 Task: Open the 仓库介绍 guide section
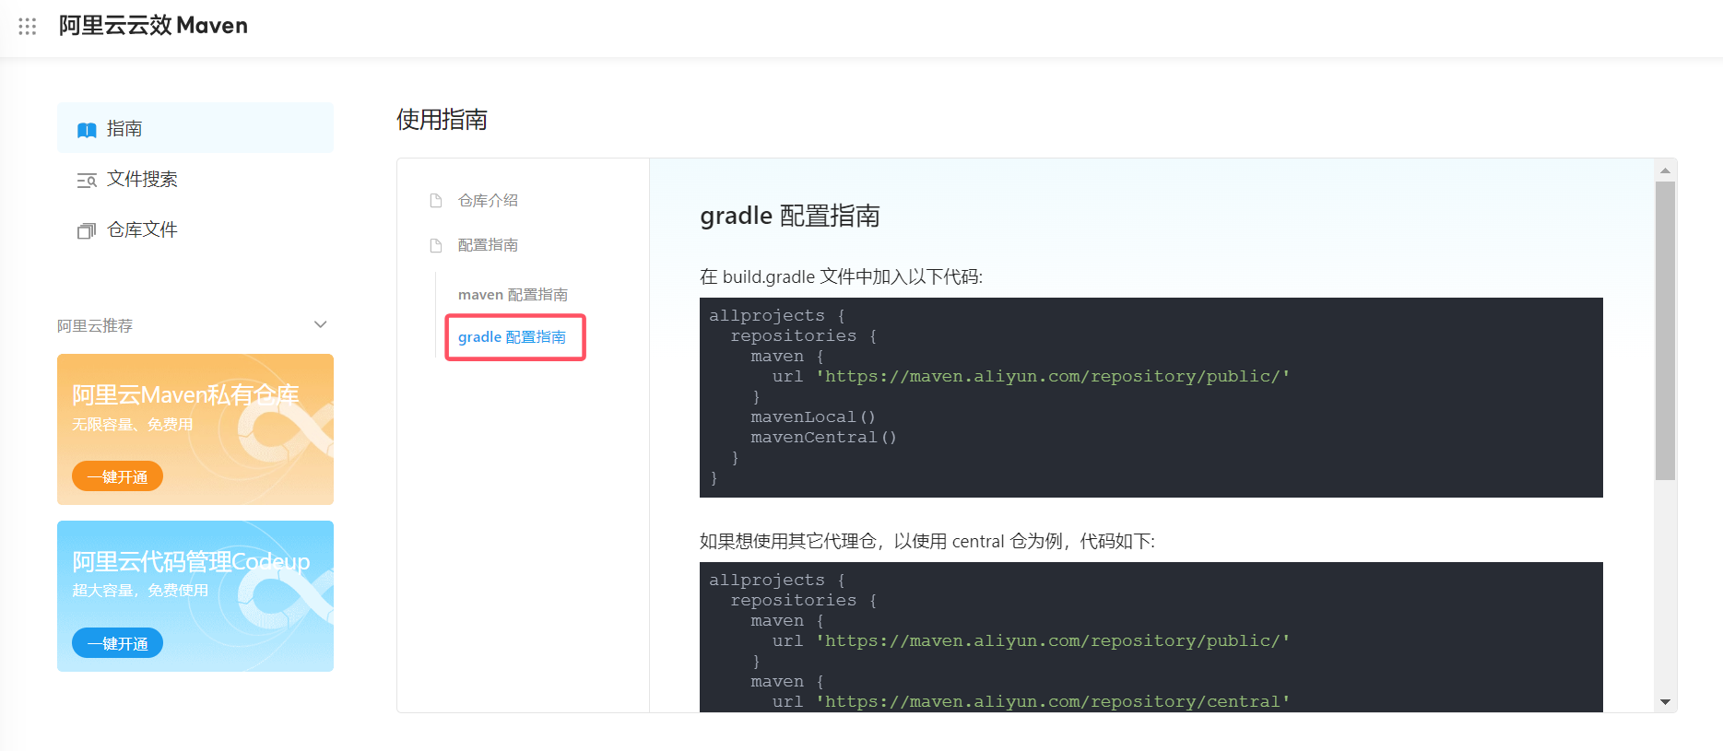488,201
